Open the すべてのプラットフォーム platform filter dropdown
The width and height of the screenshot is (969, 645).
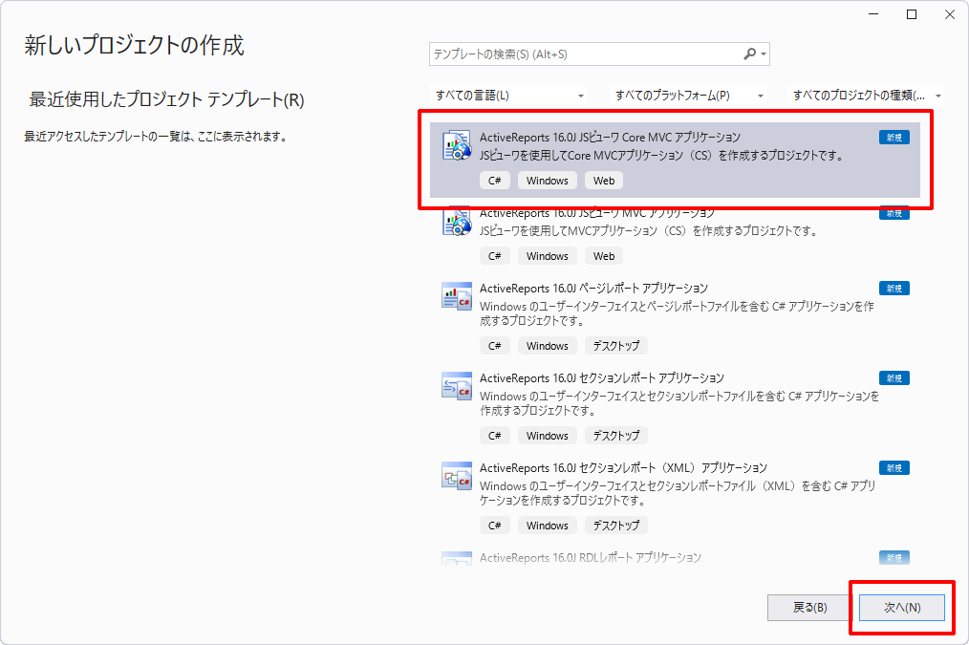coord(688,96)
